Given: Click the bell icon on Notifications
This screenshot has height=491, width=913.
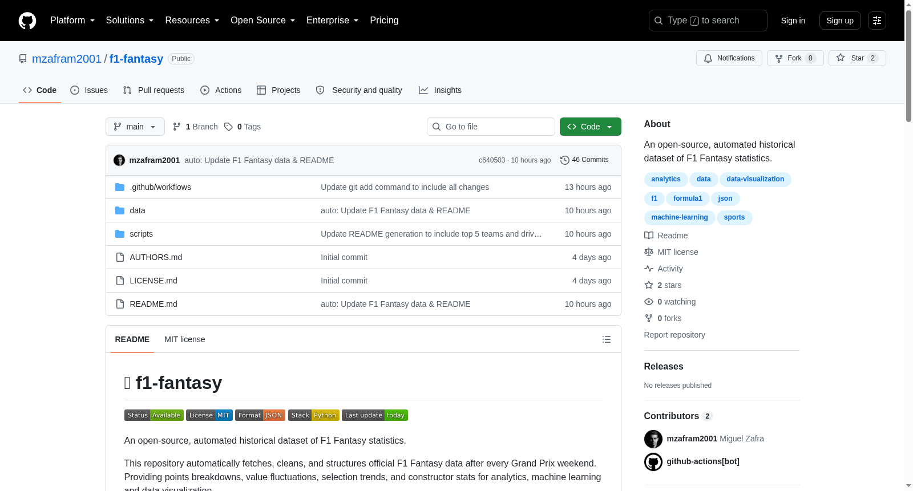Looking at the screenshot, I should (x=708, y=58).
